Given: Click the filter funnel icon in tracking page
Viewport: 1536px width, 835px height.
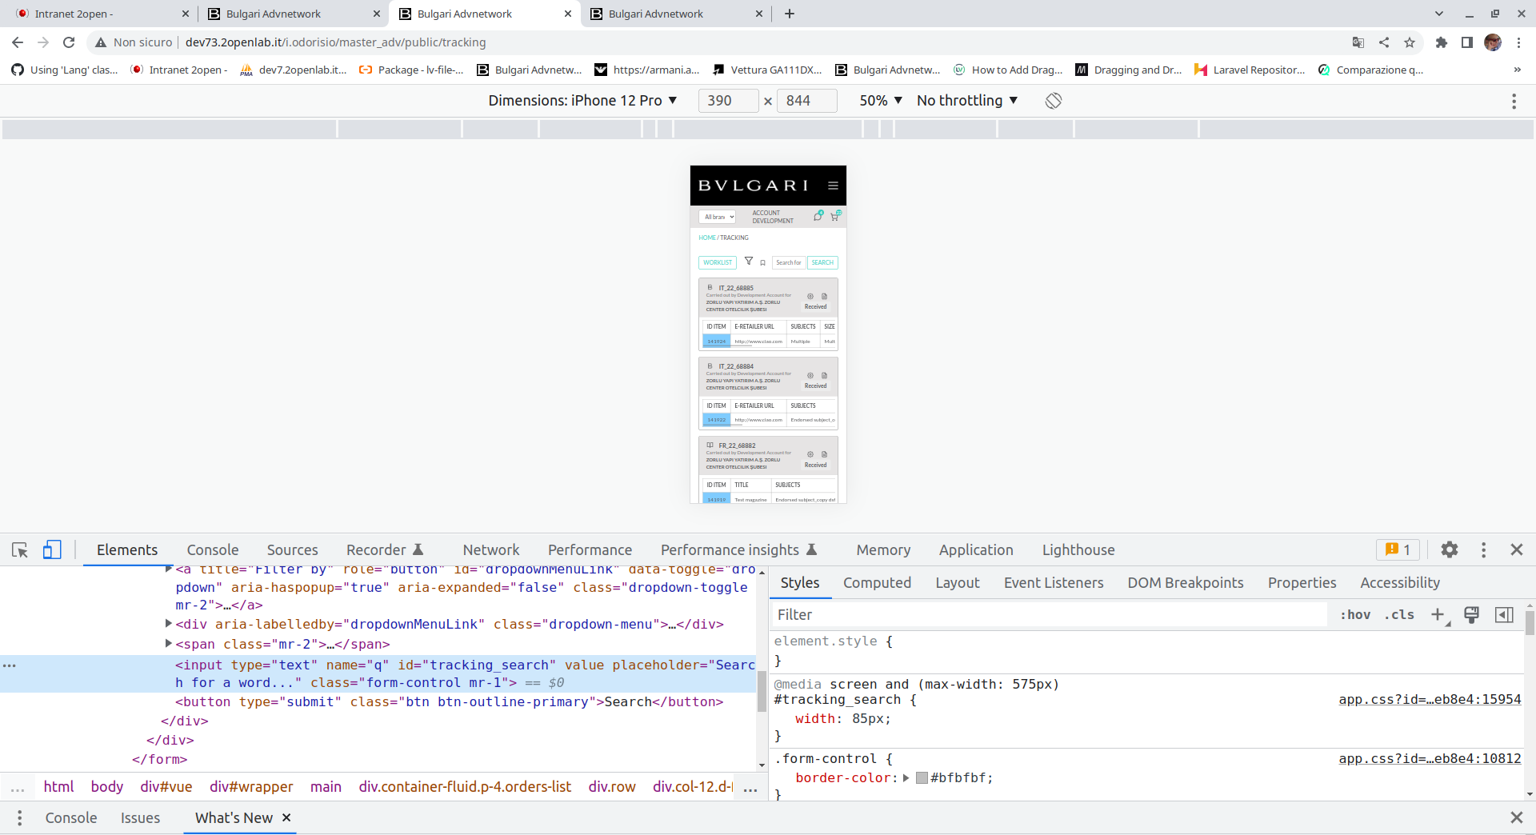Looking at the screenshot, I should (x=749, y=261).
